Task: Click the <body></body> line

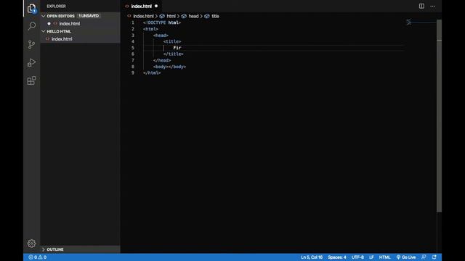Action: click(x=169, y=67)
